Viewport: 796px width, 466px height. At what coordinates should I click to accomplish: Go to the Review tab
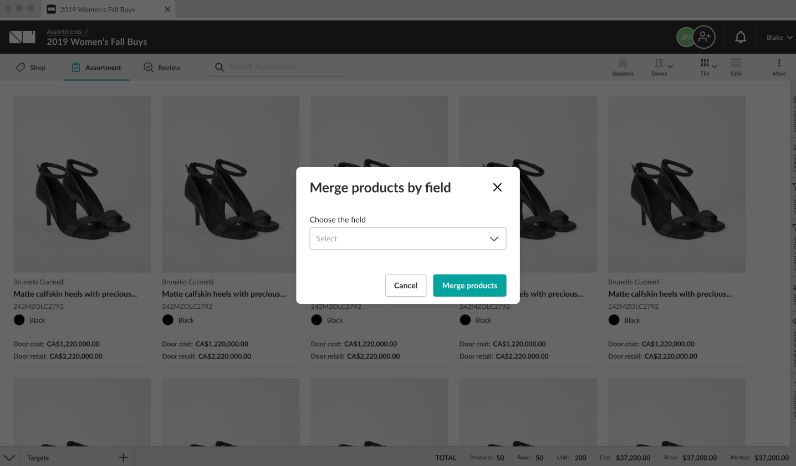point(162,68)
